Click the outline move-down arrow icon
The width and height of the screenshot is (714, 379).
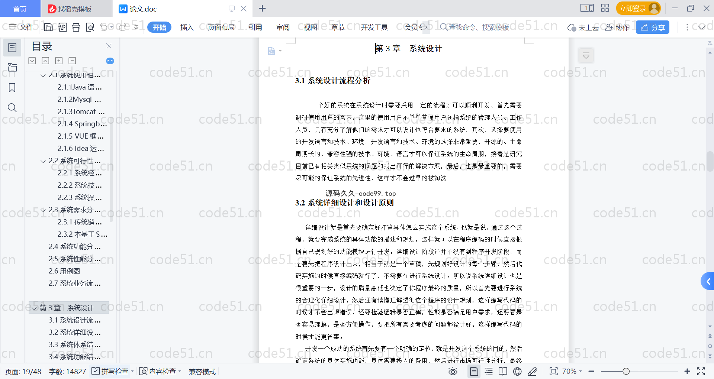point(32,61)
